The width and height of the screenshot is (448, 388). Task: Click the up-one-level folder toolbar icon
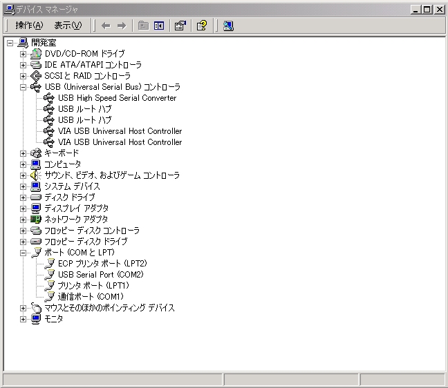point(143,26)
